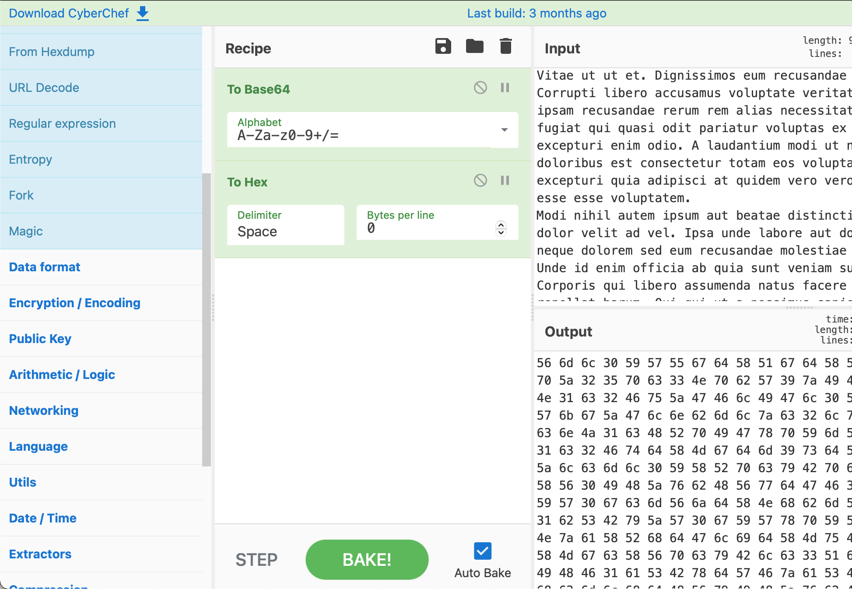Clear the recipe with the trash icon
The height and width of the screenshot is (589, 852).
point(505,46)
